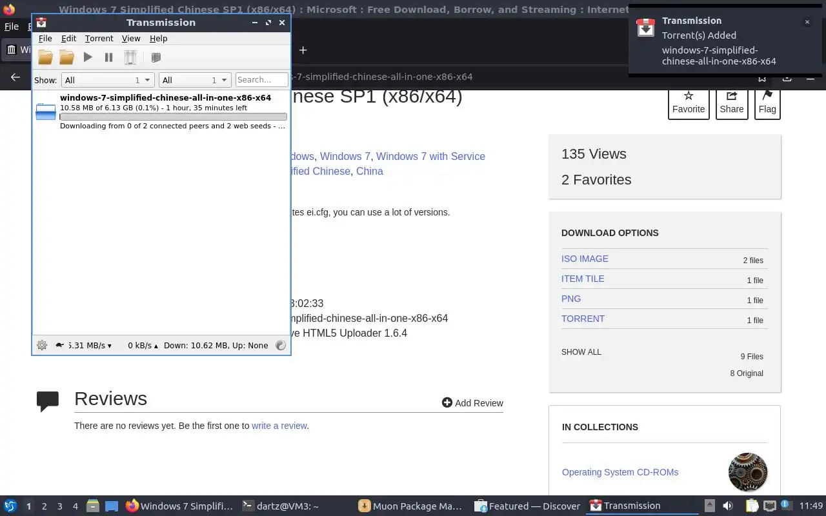Screen dimensions: 826x516
Task: Dismiss Transmission notification with close x
Action: [x=807, y=22]
